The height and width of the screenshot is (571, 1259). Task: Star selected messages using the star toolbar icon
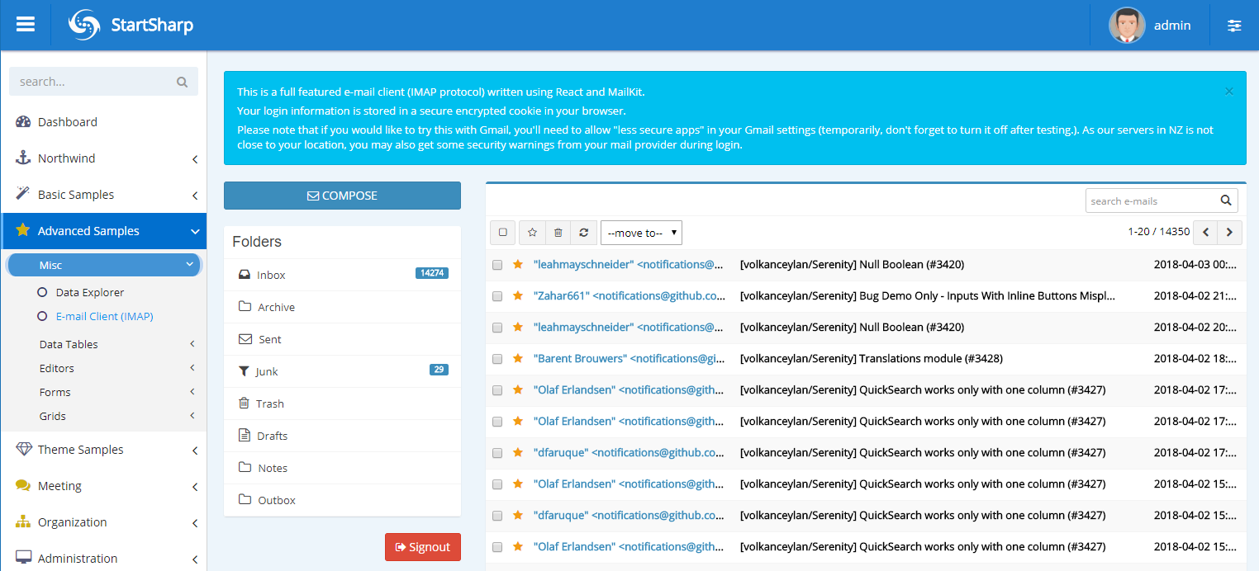tap(531, 232)
